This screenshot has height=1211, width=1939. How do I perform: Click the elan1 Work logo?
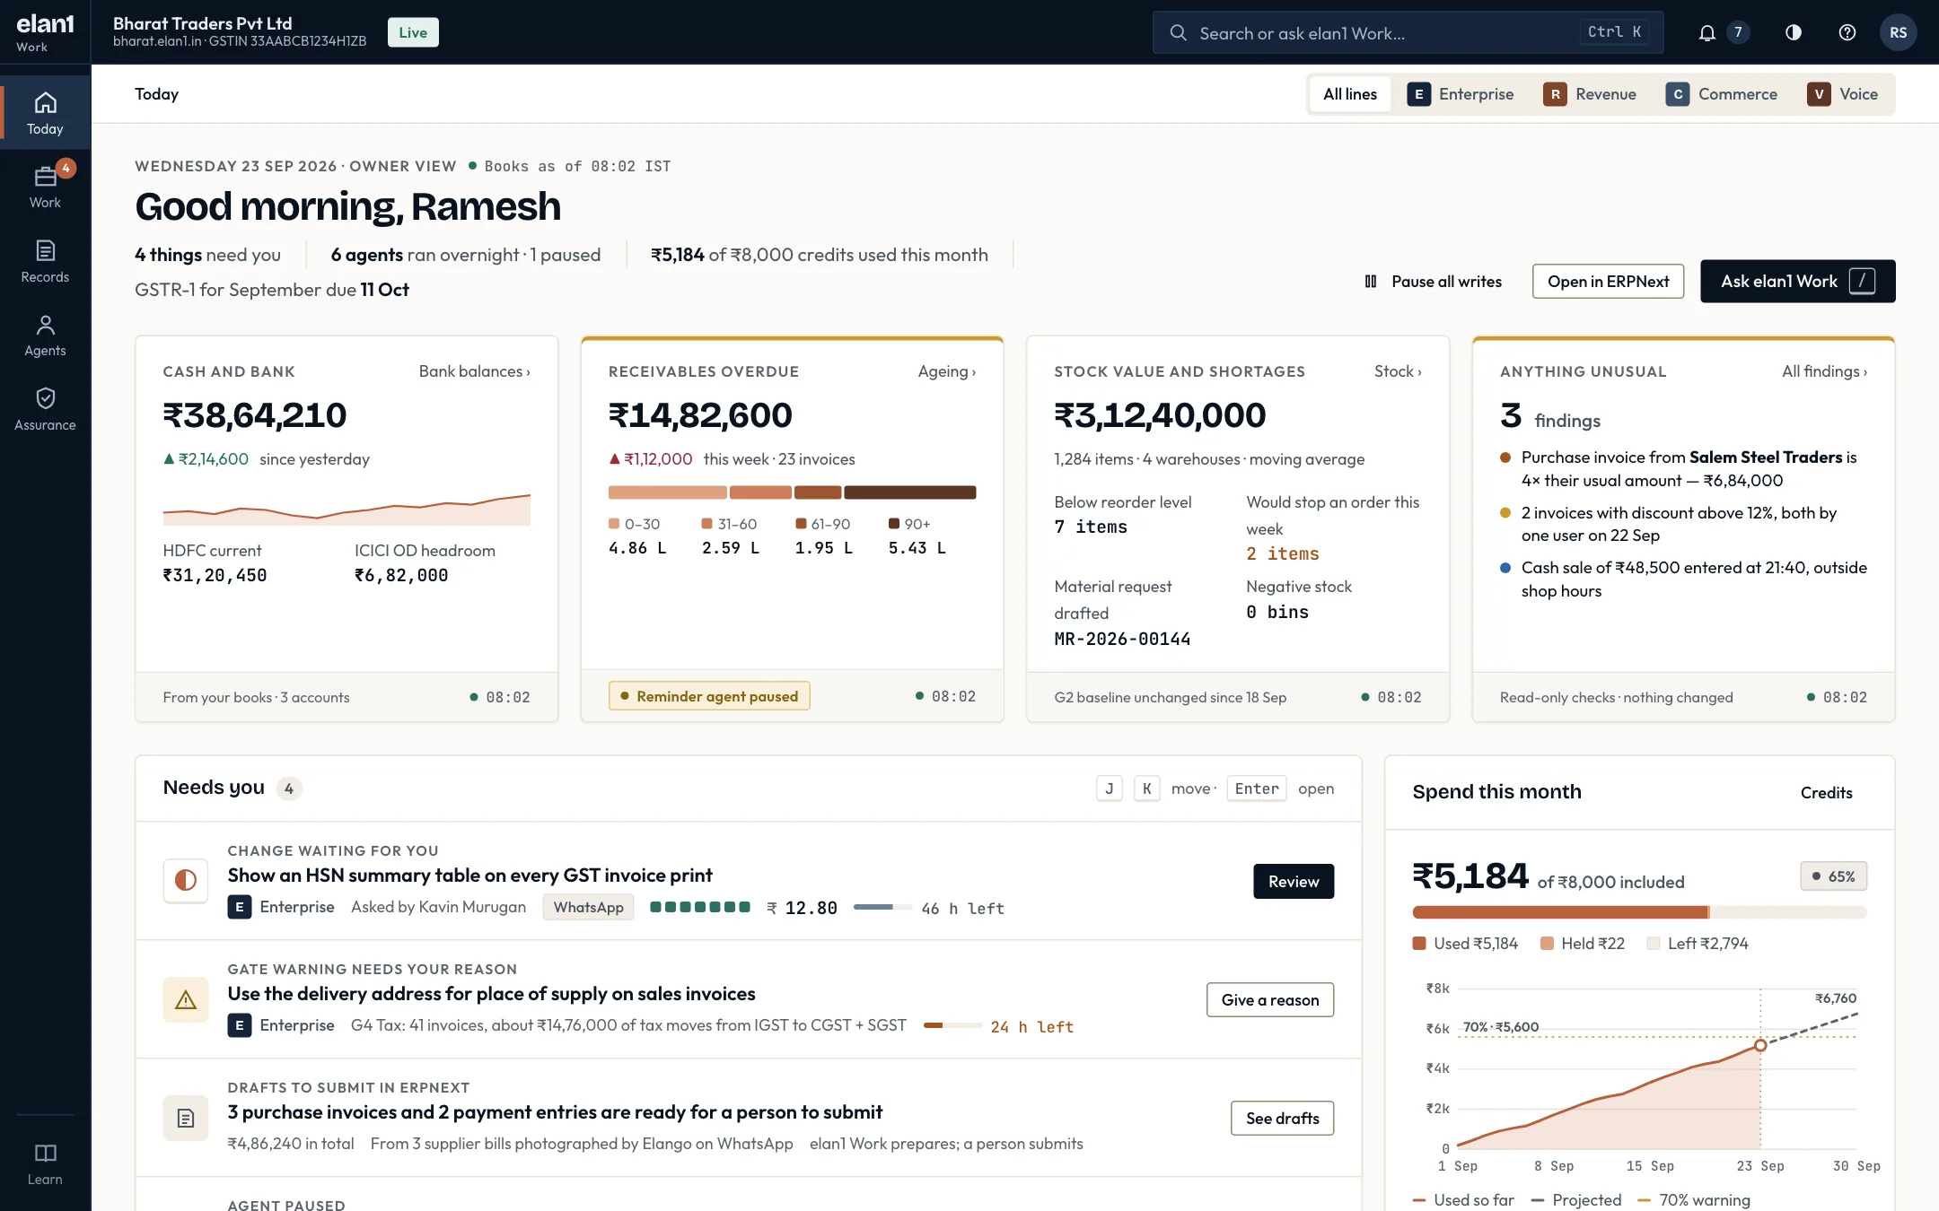45,32
